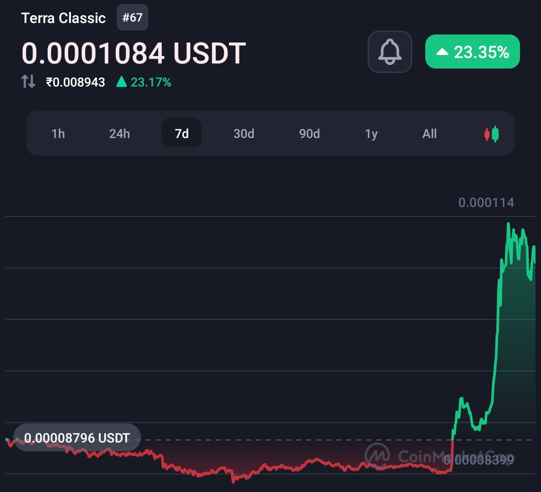Image resolution: width=541 pixels, height=492 pixels.
Task: Click the 0.000114 chart high label
Action: point(486,203)
